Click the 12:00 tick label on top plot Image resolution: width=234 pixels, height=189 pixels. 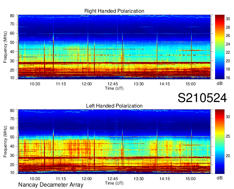click(87, 84)
